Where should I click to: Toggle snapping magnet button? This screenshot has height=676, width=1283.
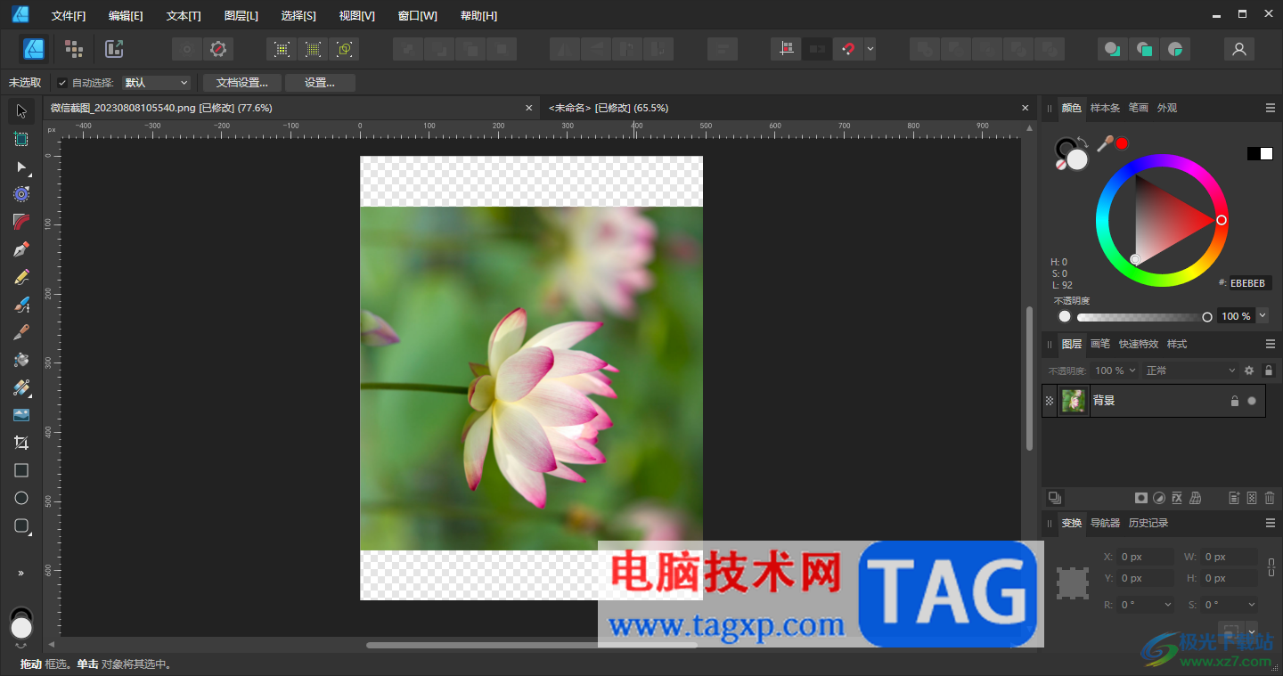847,49
